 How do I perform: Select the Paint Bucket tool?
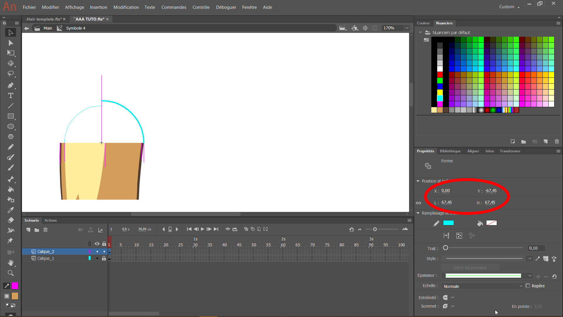11,190
